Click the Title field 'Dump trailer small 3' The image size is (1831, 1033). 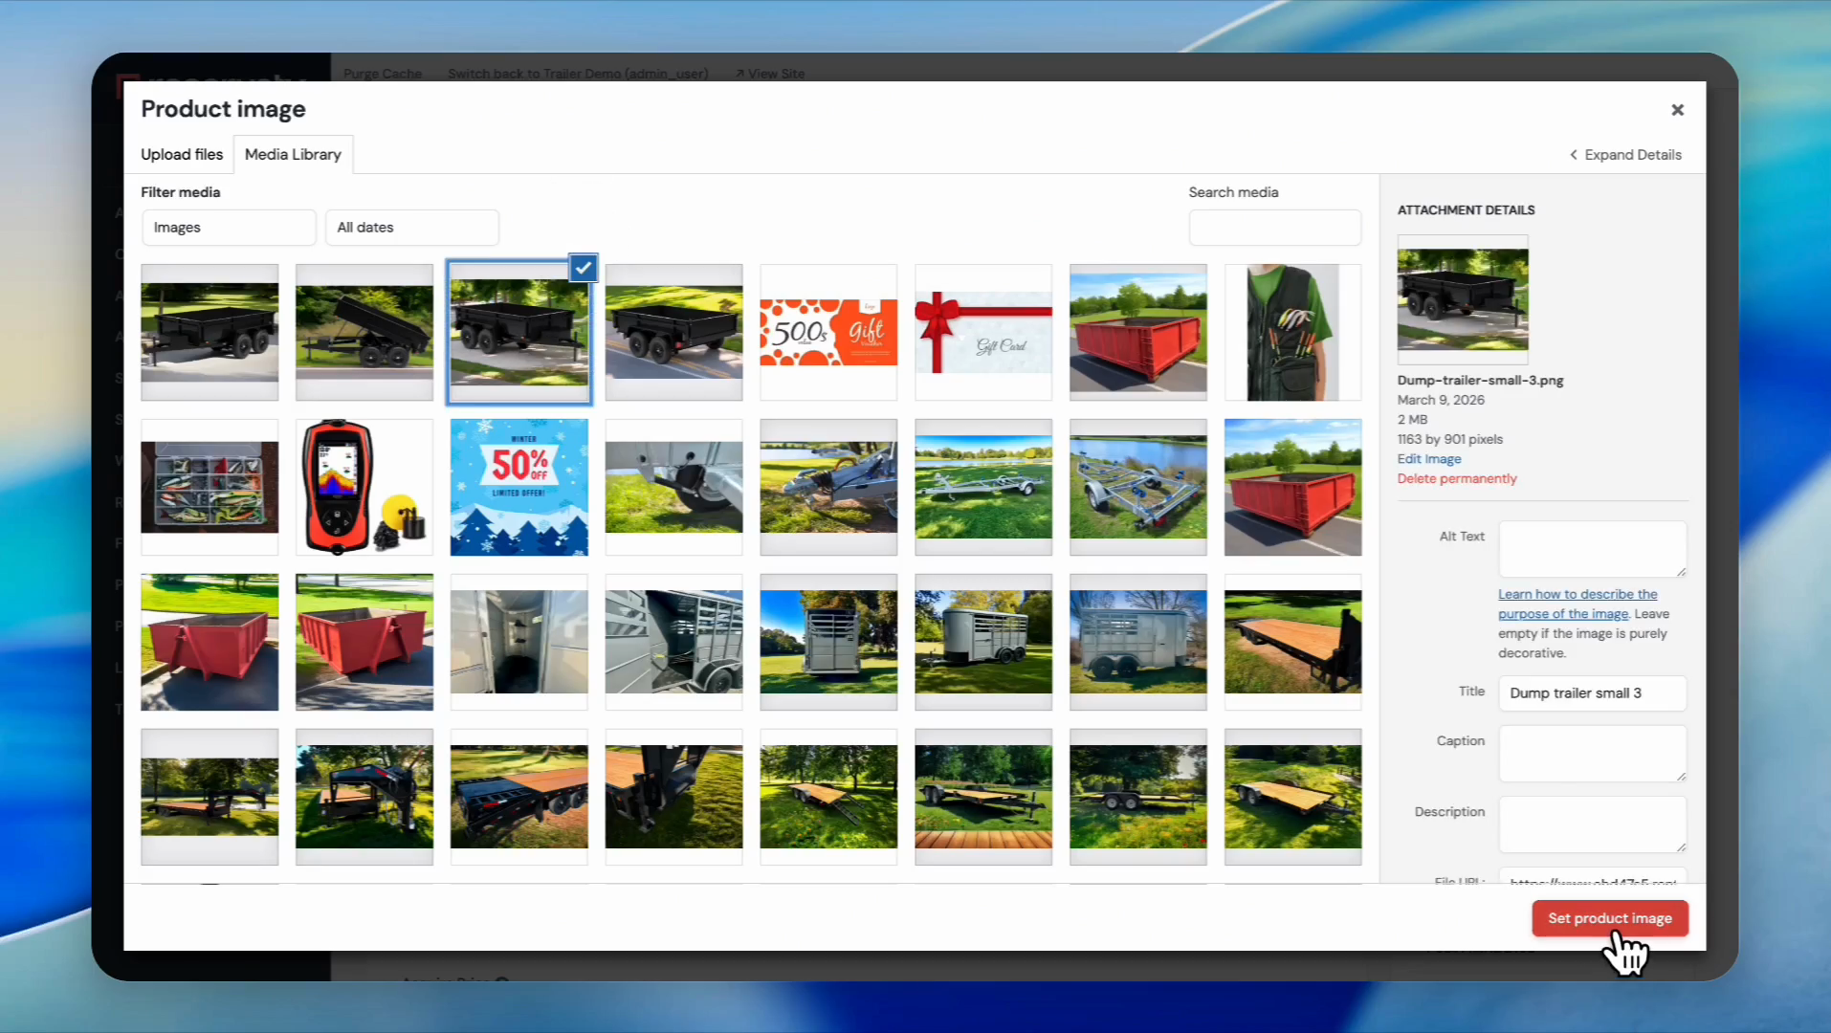tap(1592, 693)
